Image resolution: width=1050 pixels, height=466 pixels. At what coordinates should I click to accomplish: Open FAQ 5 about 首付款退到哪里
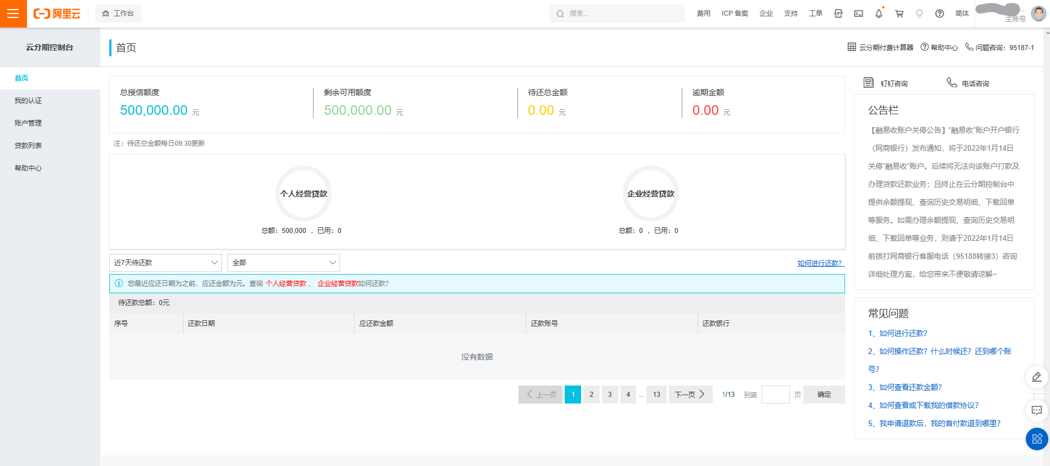tap(935, 423)
